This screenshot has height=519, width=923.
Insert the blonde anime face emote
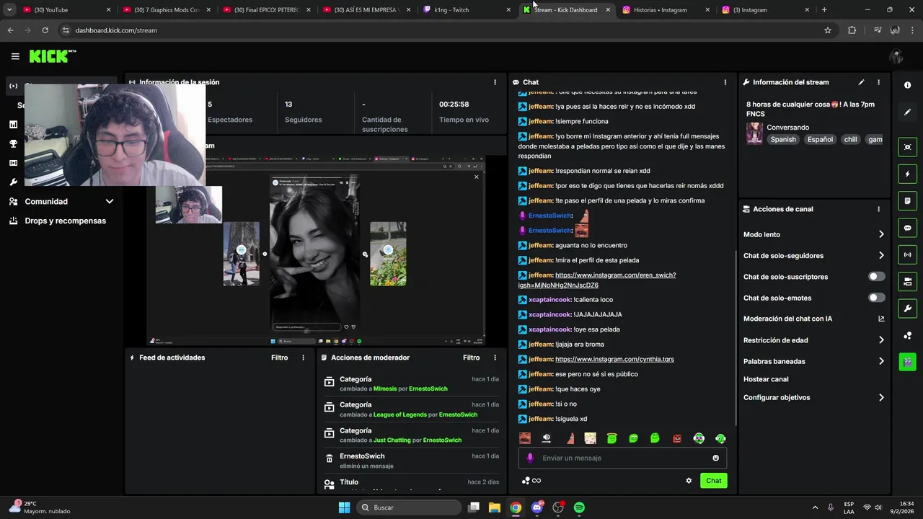pyautogui.click(x=590, y=438)
